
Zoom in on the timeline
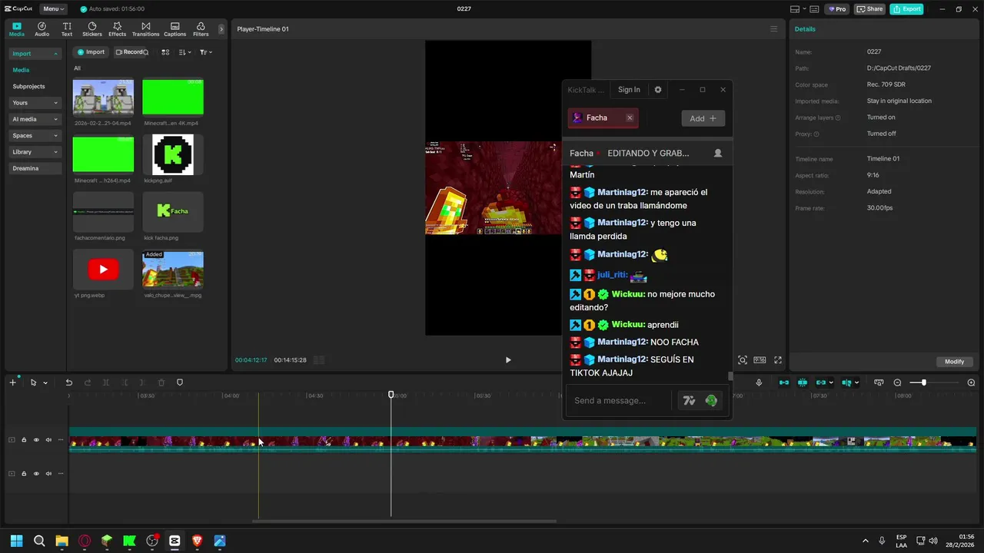click(x=971, y=382)
